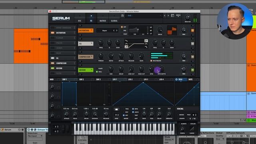This screenshot has height=144, width=256.
Task: Click the distortion Drive knob
Action: pyautogui.click(x=160, y=30)
